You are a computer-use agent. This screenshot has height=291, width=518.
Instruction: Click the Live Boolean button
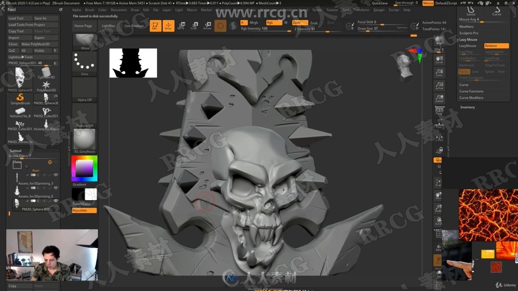click(x=134, y=26)
